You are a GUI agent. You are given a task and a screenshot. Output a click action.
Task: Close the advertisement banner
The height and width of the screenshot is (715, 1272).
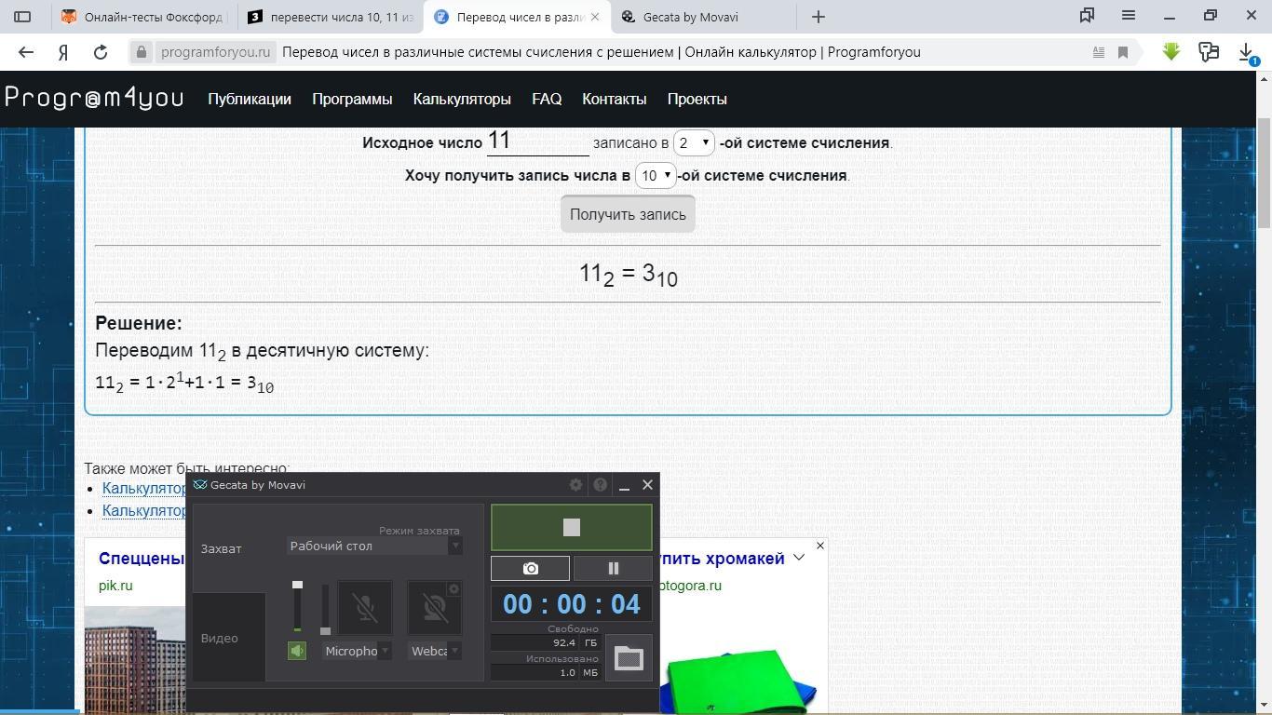pyautogui.click(x=819, y=546)
